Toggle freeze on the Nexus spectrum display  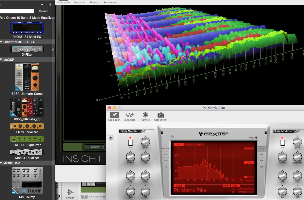249,148
